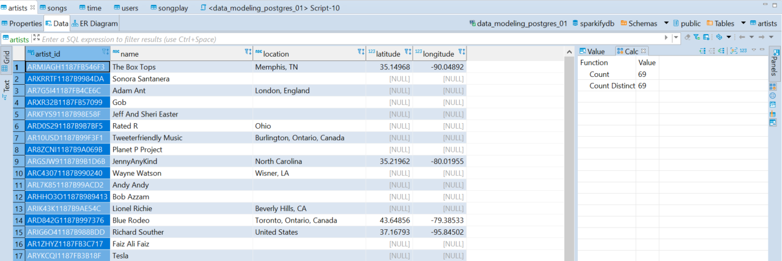Toggle the vertical Panels button
The width and height of the screenshot is (782, 261).
[x=774, y=64]
